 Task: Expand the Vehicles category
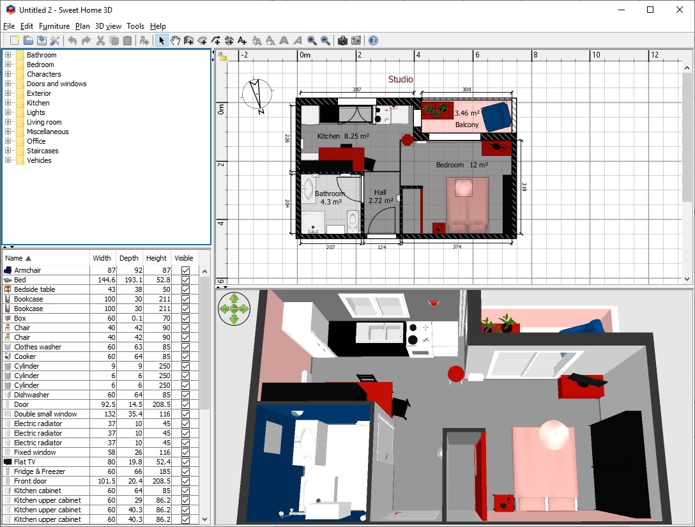8,160
